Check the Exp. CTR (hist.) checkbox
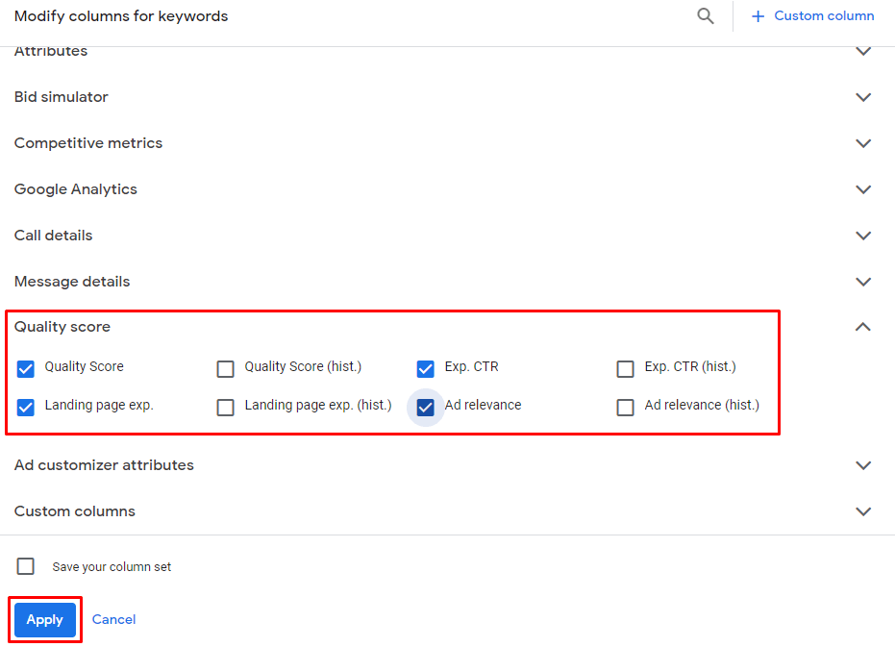The image size is (895, 647). pyautogui.click(x=626, y=369)
